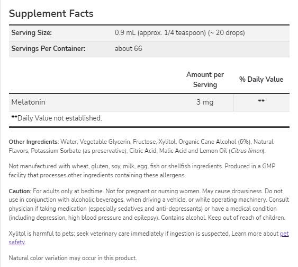The width and height of the screenshot is (298, 267).
Task: Click the Natural color variation note
Action: coord(73,258)
